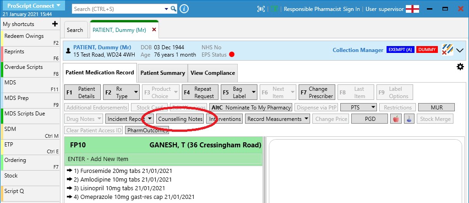
Task: Click the barcode scanner icon in title bar
Action: [261, 9]
